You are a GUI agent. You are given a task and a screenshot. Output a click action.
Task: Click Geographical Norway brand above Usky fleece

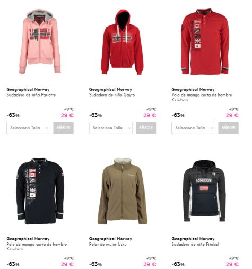[110, 239]
